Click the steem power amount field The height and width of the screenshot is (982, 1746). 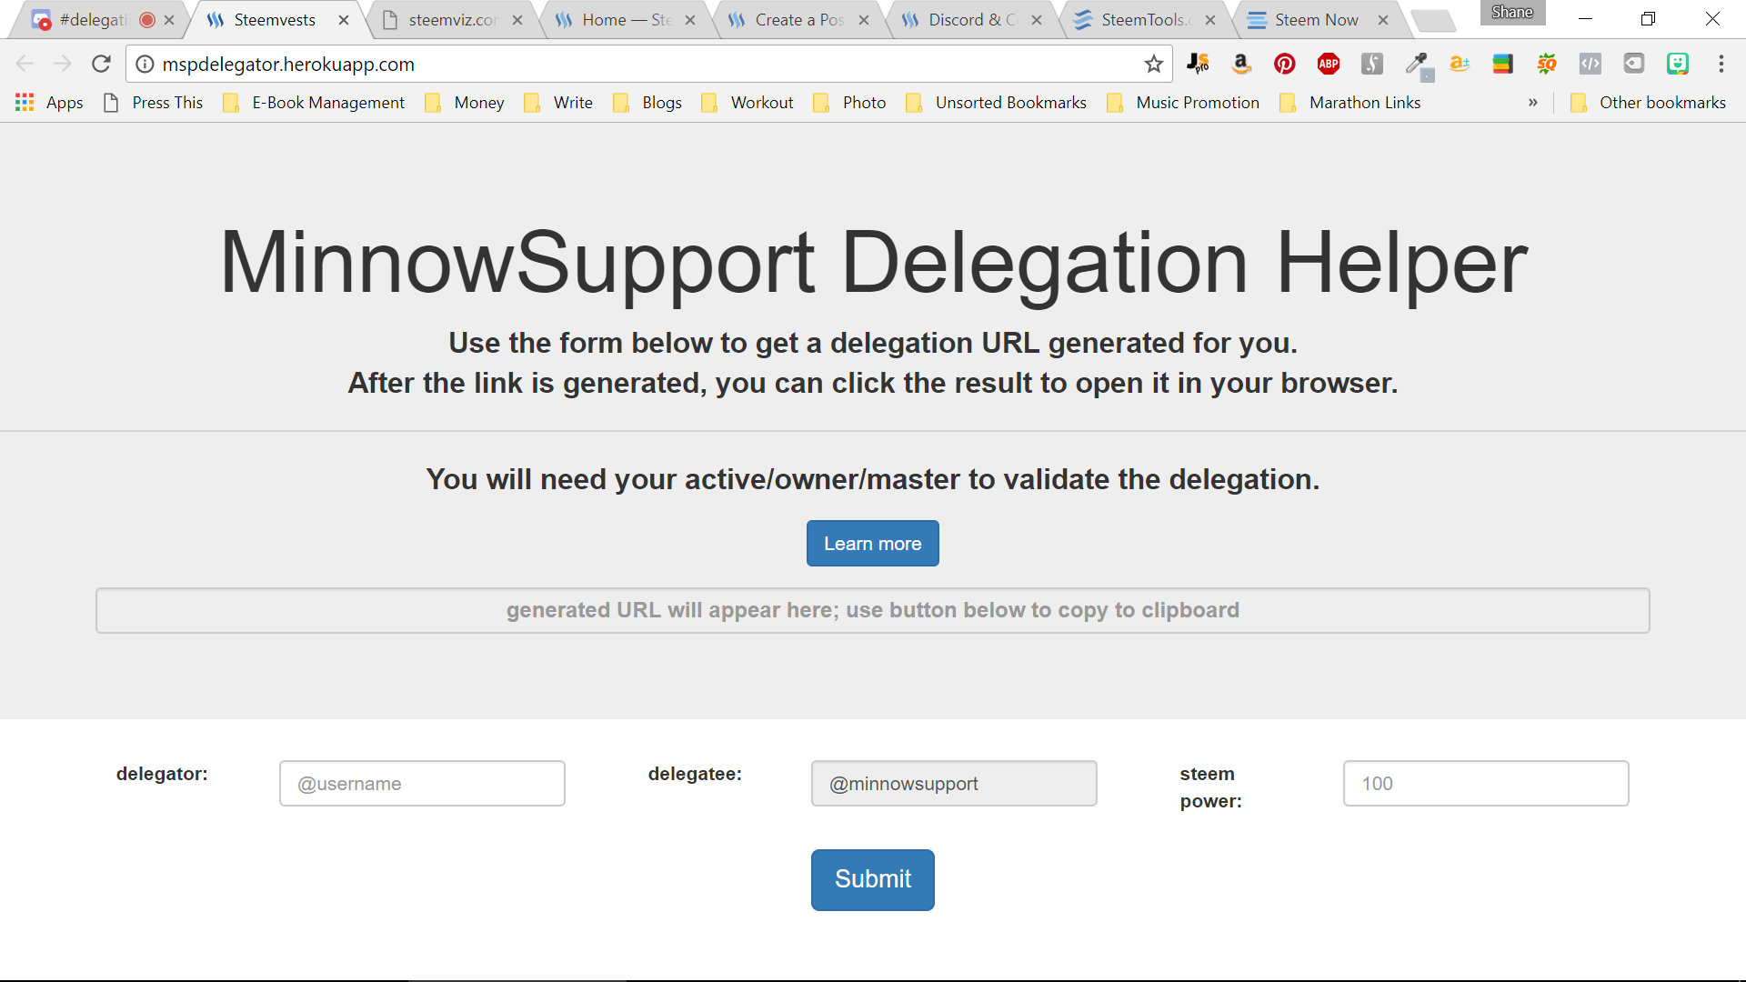pos(1486,784)
